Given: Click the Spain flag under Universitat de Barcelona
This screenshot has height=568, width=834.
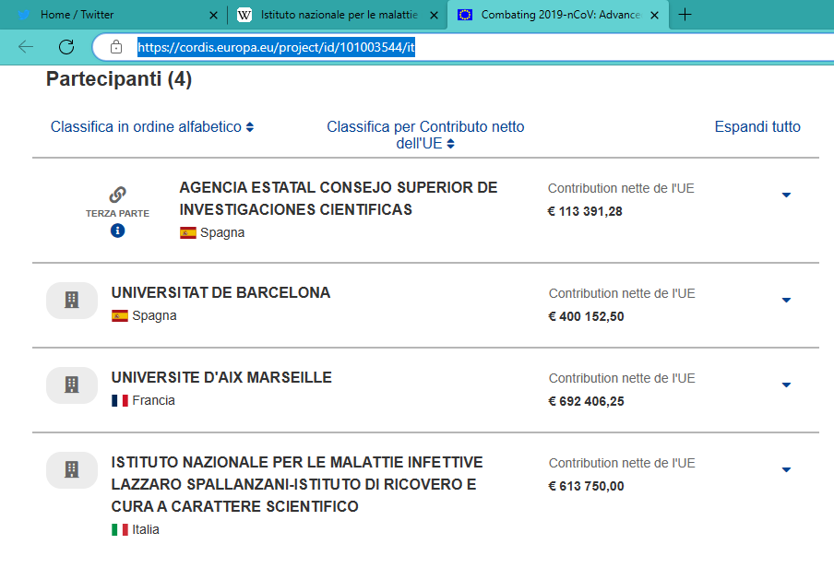Looking at the screenshot, I should pyautogui.click(x=120, y=316).
